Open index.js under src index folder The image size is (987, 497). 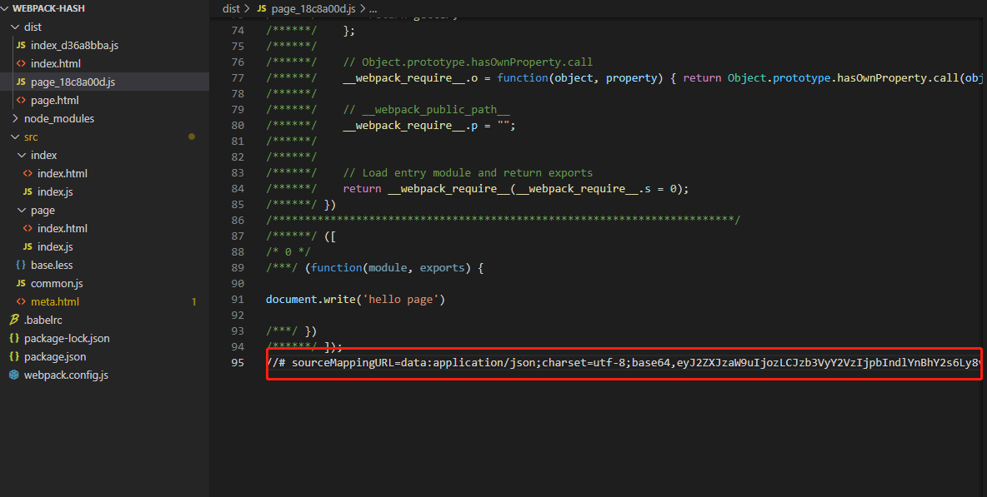(x=55, y=191)
